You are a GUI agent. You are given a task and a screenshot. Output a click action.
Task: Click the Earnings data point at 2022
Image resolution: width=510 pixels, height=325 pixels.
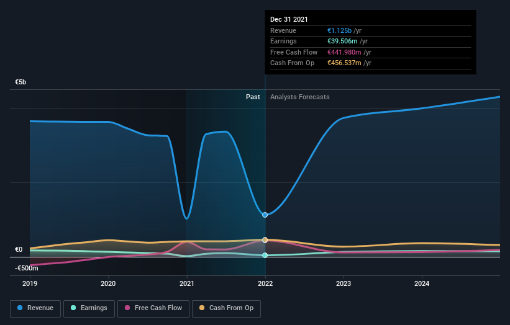coord(265,255)
